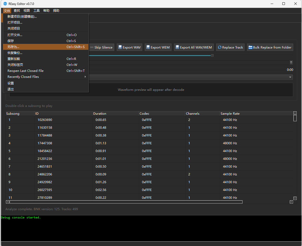Click horizontal scroll left arrow
This screenshot has width=302, height=246.
tap(8, 202)
